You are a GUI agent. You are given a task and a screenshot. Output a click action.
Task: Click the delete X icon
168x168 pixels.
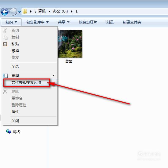point(5,92)
